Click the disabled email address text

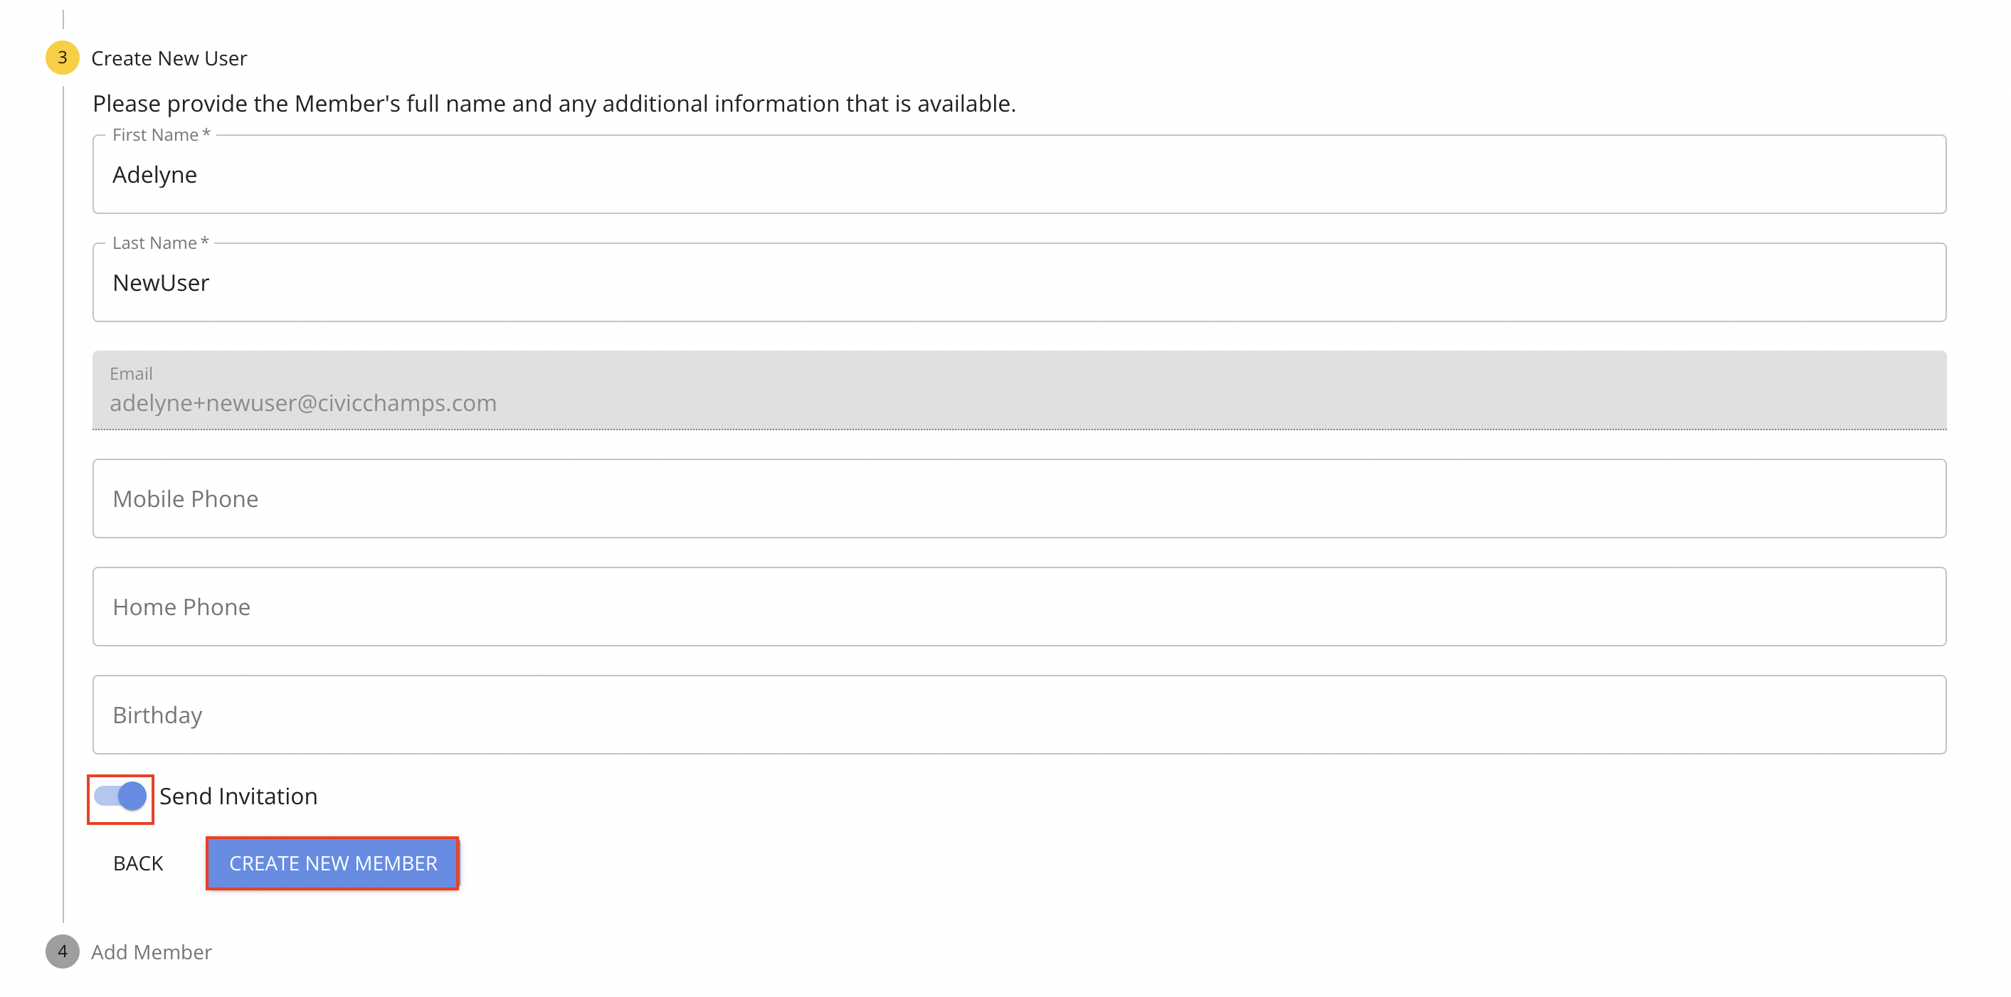click(303, 403)
